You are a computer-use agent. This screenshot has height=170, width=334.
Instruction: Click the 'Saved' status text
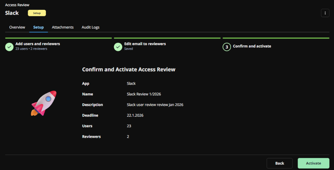129,49
